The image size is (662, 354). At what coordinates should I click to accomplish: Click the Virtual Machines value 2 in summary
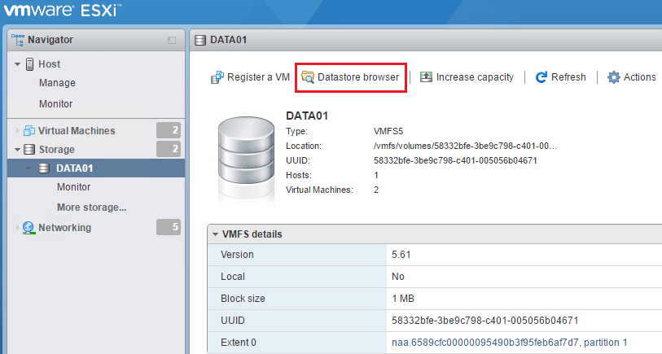pyautogui.click(x=376, y=190)
